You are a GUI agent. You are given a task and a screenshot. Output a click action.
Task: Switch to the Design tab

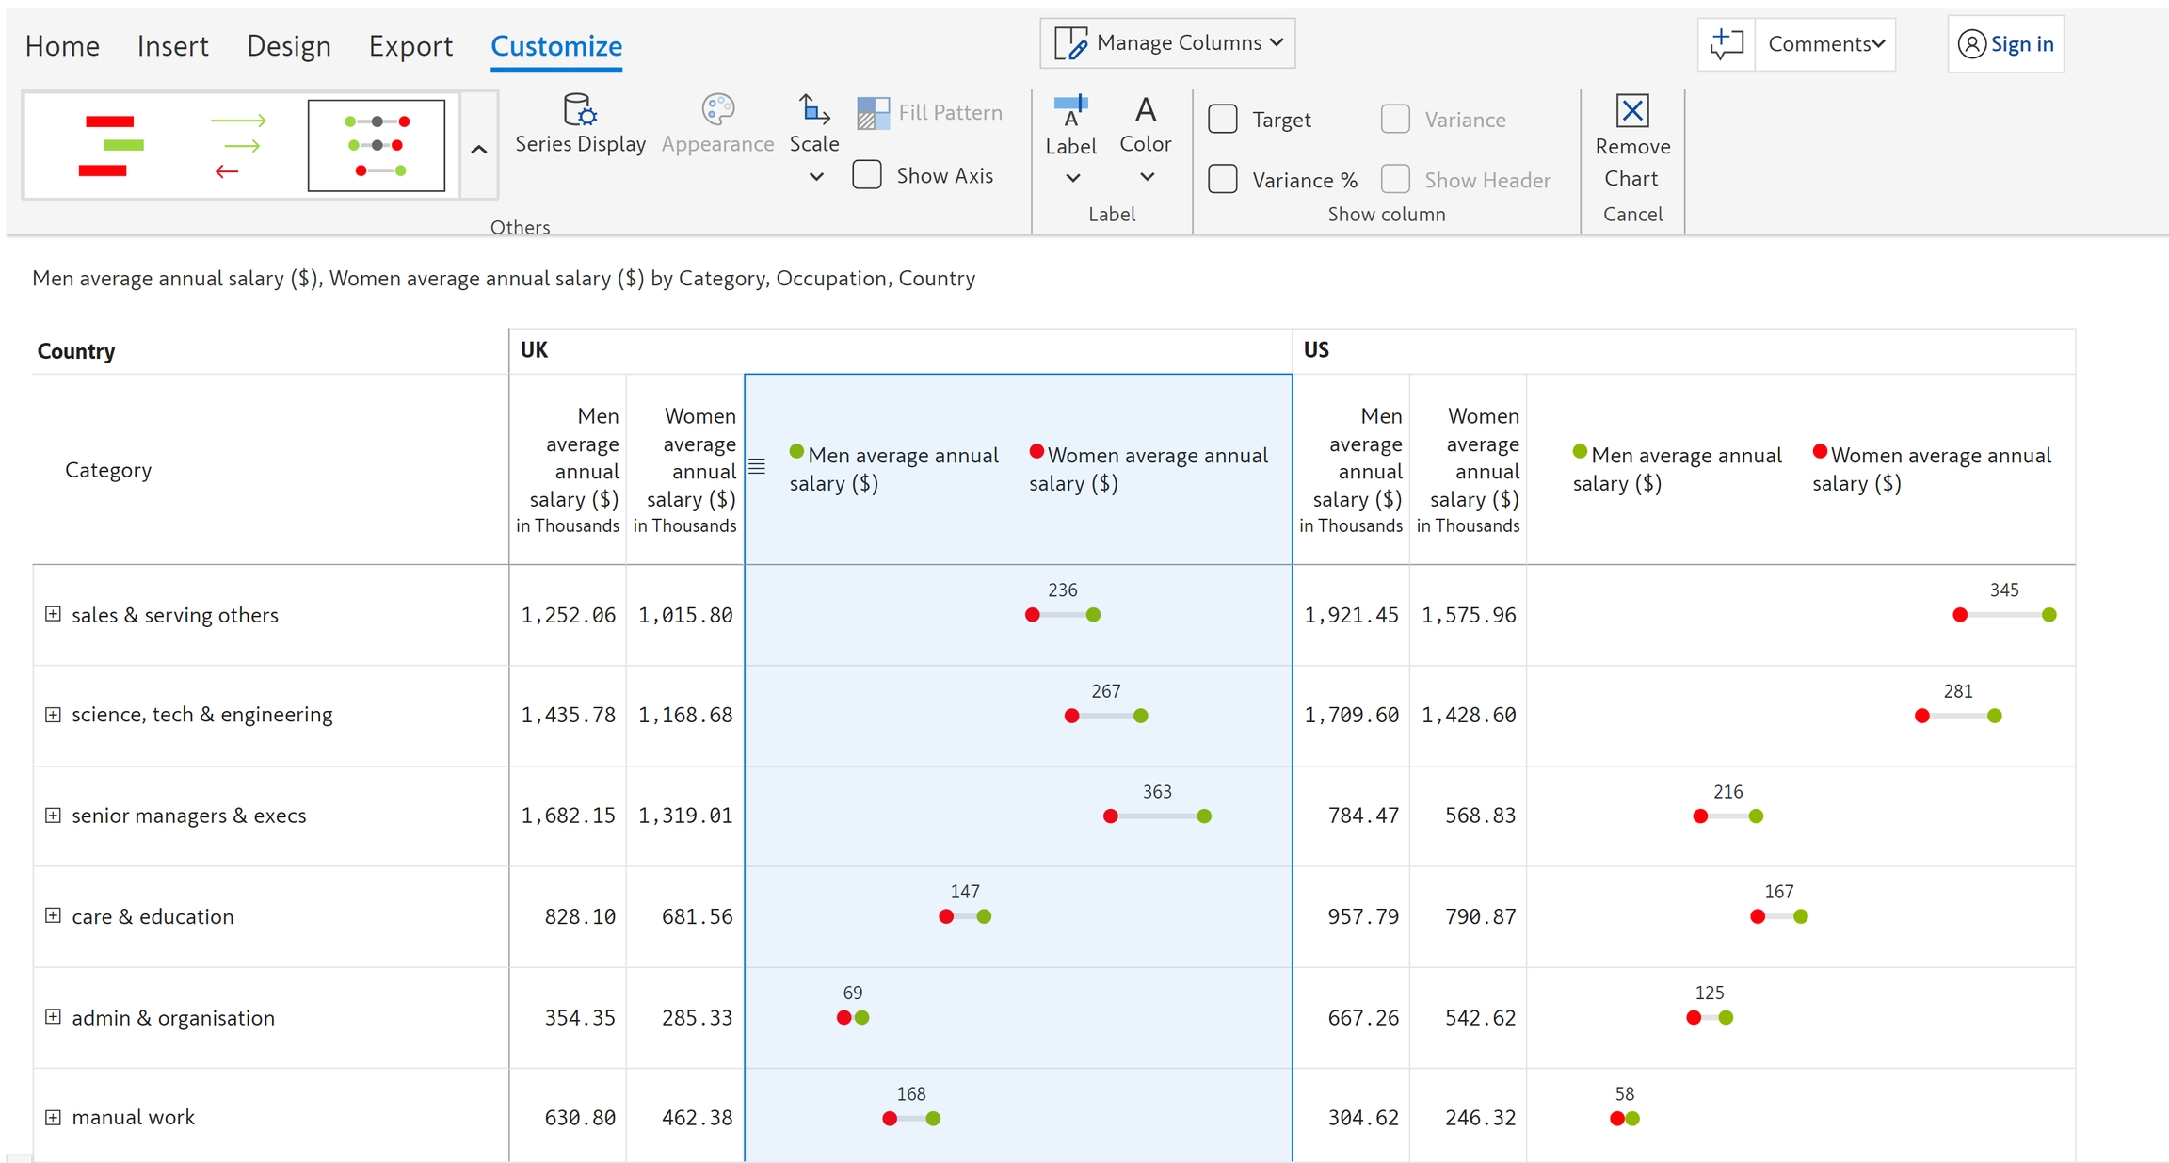pos(288,45)
